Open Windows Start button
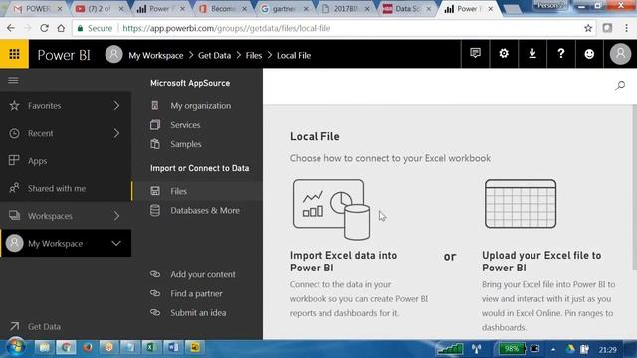 (16, 348)
